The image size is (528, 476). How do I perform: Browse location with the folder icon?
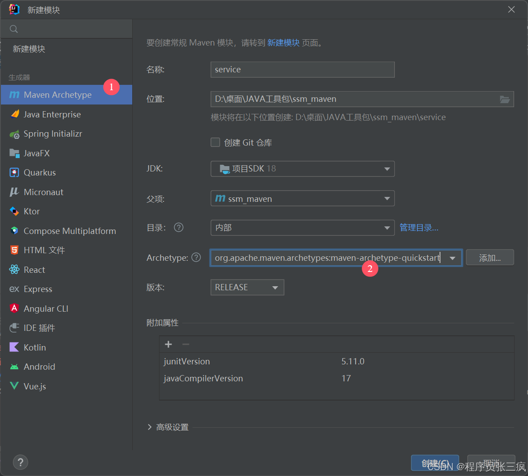(x=504, y=99)
